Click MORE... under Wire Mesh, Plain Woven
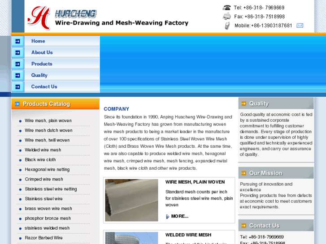The width and height of the screenshot is (326, 244). (x=180, y=216)
